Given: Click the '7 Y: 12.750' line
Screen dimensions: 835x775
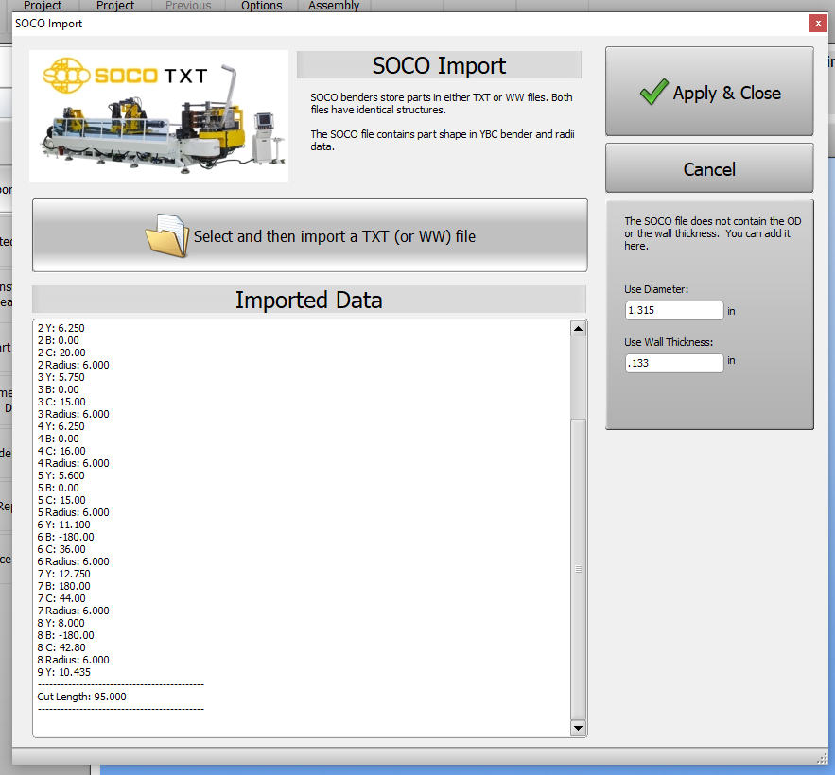Looking at the screenshot, I should point(64,574).
